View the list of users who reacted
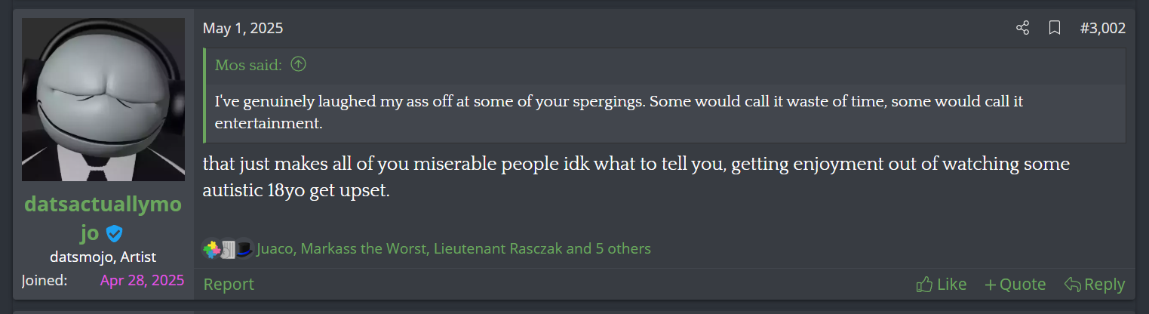The width and height of the screenshot is (1149, 314). point(453,248)
